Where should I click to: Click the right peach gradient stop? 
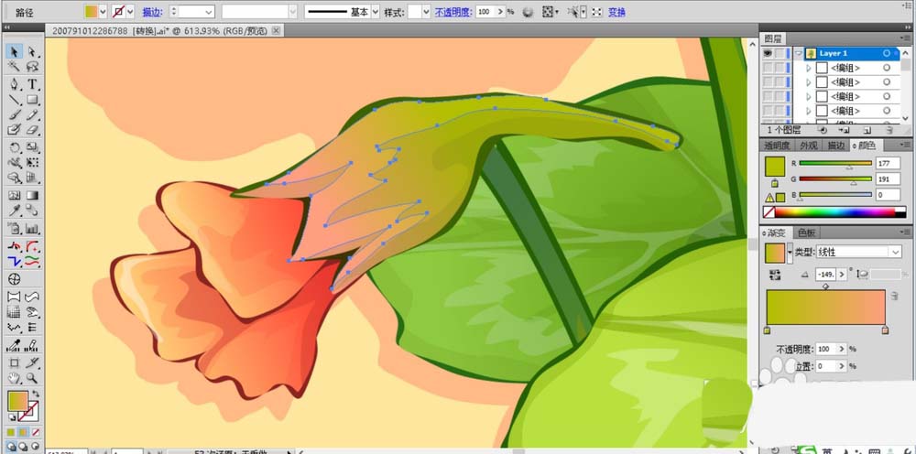[885, 330]
